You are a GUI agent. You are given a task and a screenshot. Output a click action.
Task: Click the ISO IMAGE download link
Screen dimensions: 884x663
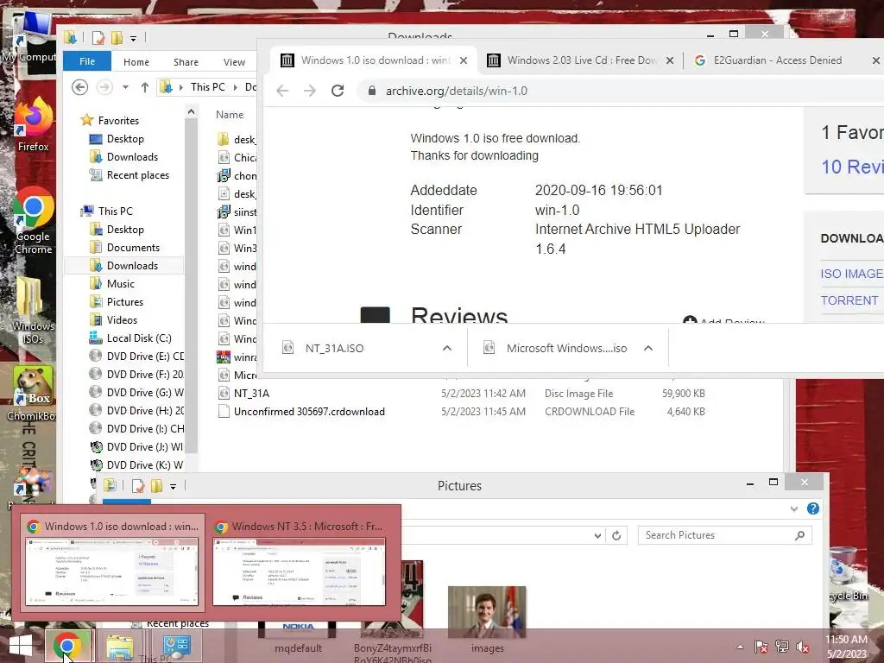[851, 274]
